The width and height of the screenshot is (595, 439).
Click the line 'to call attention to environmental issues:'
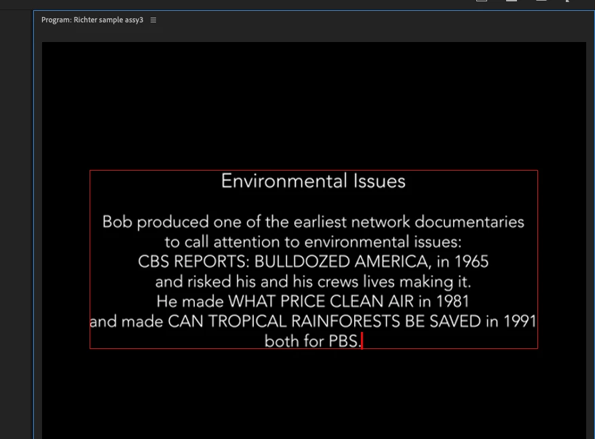click(313, 242)
